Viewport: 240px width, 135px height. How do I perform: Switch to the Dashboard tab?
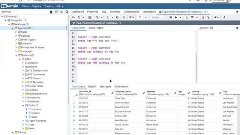pyautogui.click(x=78, y=12)
